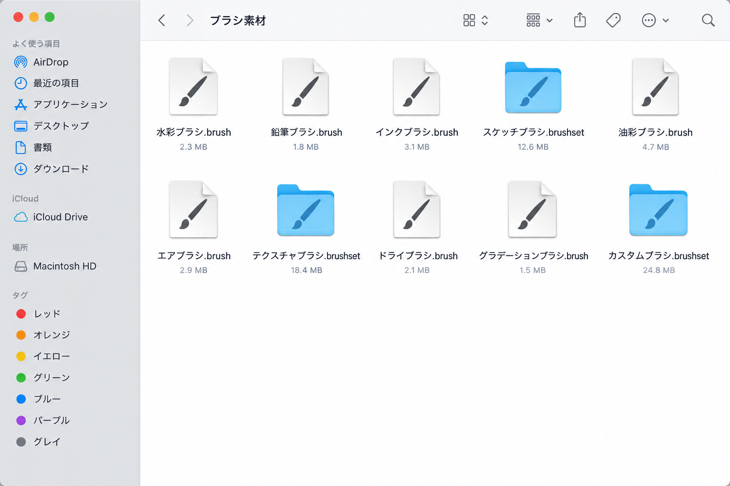This screenshot has height=486, width=730.
Task: Click the グラデーションブラシ.brush name label
Action: [533, 256]
